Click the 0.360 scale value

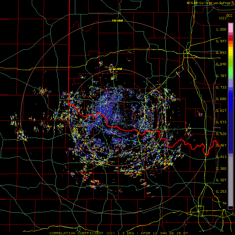click(221, 169)
